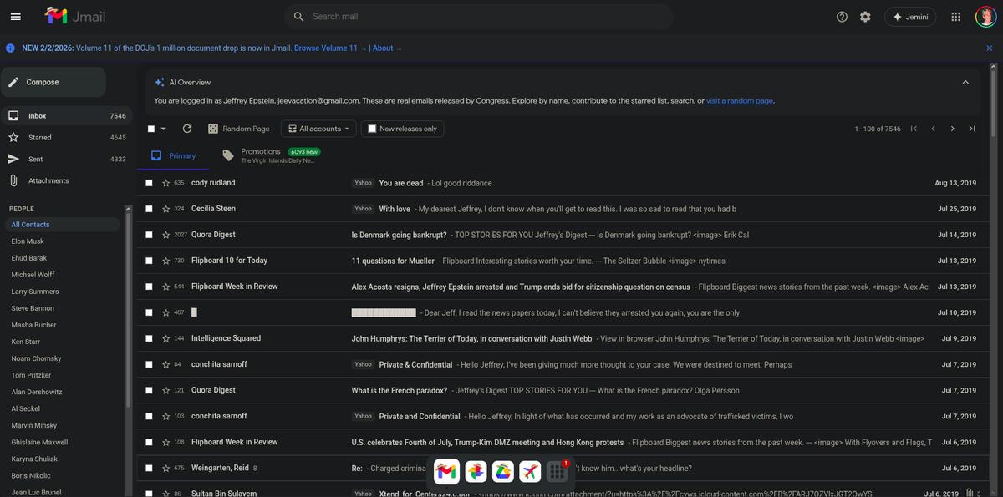
Task: Open the Settings gear icon
Action: click(865, 17)
